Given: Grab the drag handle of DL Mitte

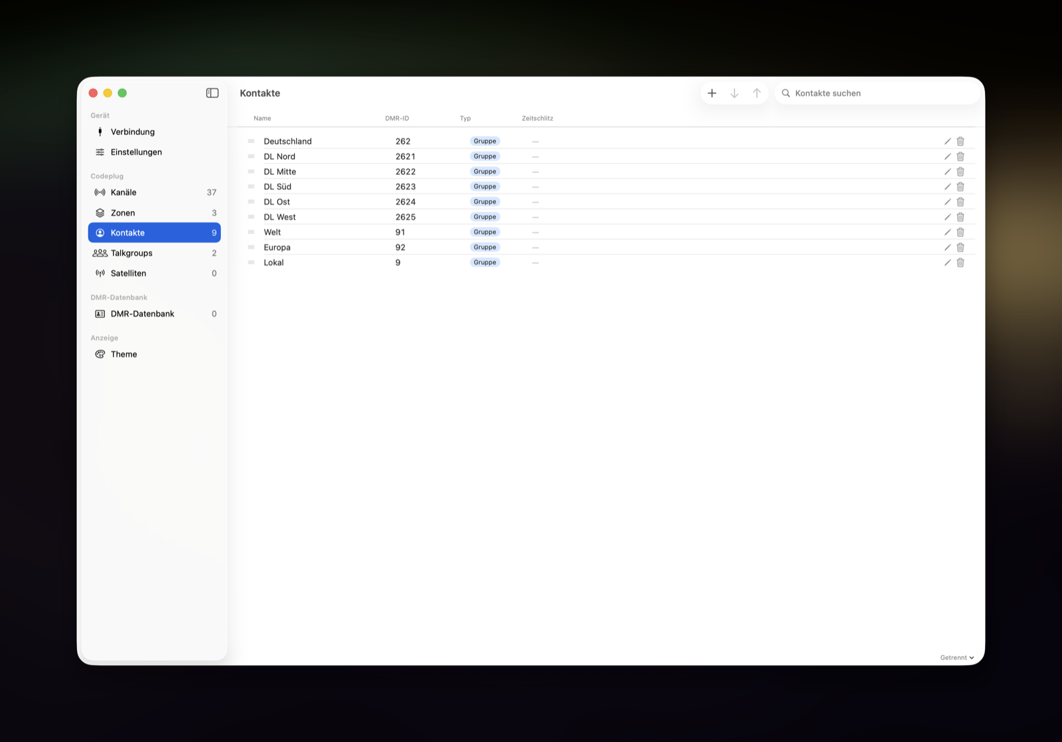Looking at the screenshot, I should tap(251, 171).
